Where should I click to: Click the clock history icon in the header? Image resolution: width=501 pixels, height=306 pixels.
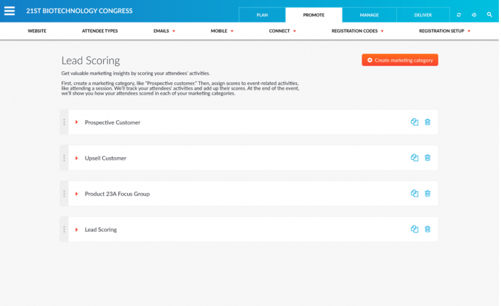[x=474, y=14]
